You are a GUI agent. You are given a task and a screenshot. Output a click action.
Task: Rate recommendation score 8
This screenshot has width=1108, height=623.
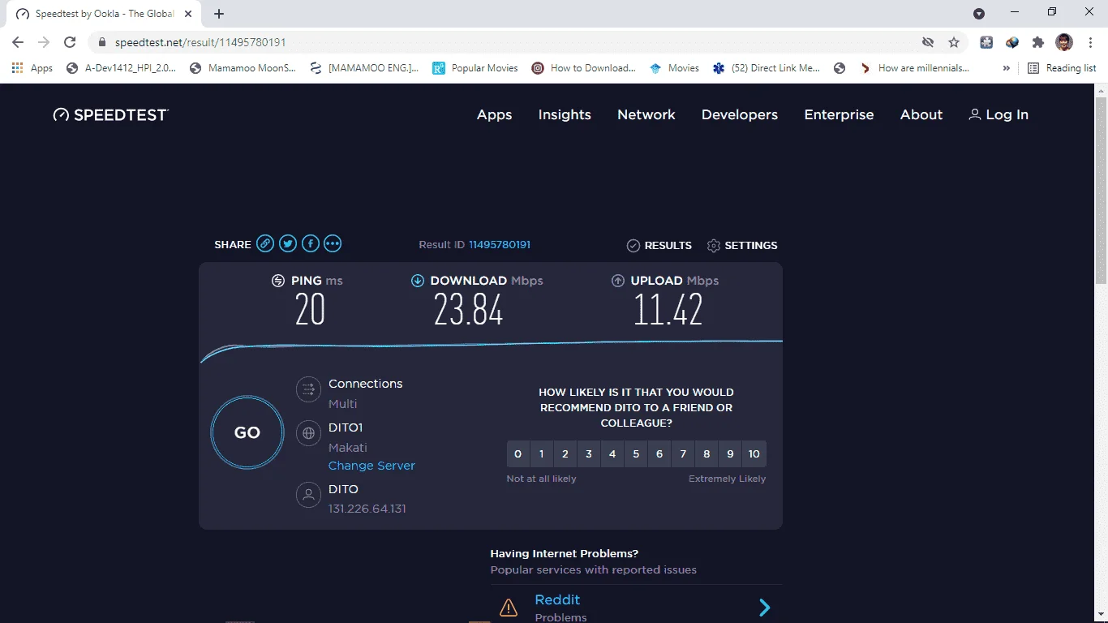click(x=706, y=454)
